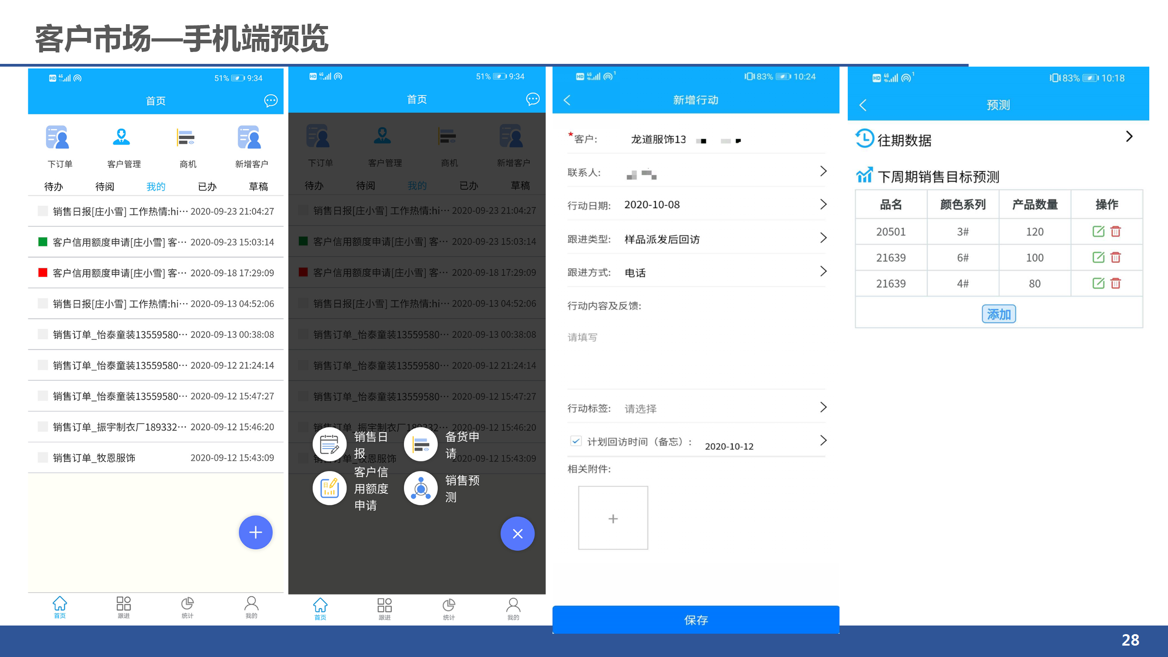This screenshot has width=1168, height=657.
Task: Open chat message icon in first phone header
Action: pyautogui.click(x=271, y=101)
